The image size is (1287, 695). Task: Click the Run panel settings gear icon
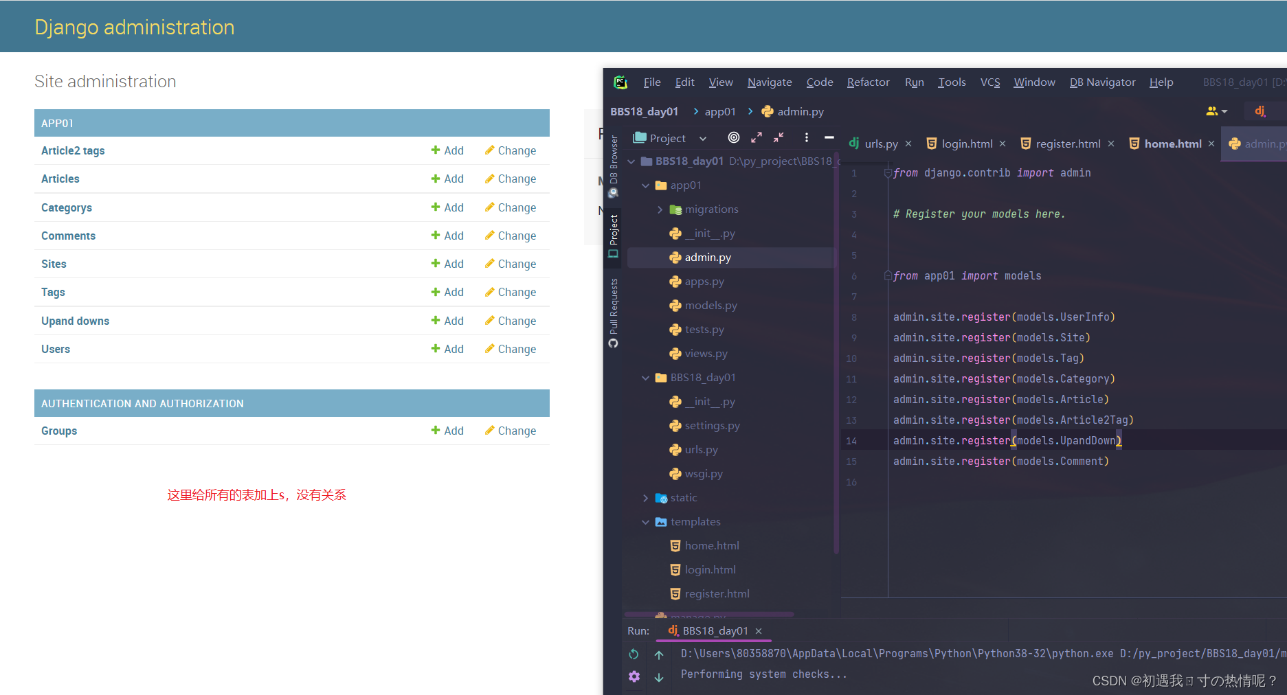[x=634, y=676]
